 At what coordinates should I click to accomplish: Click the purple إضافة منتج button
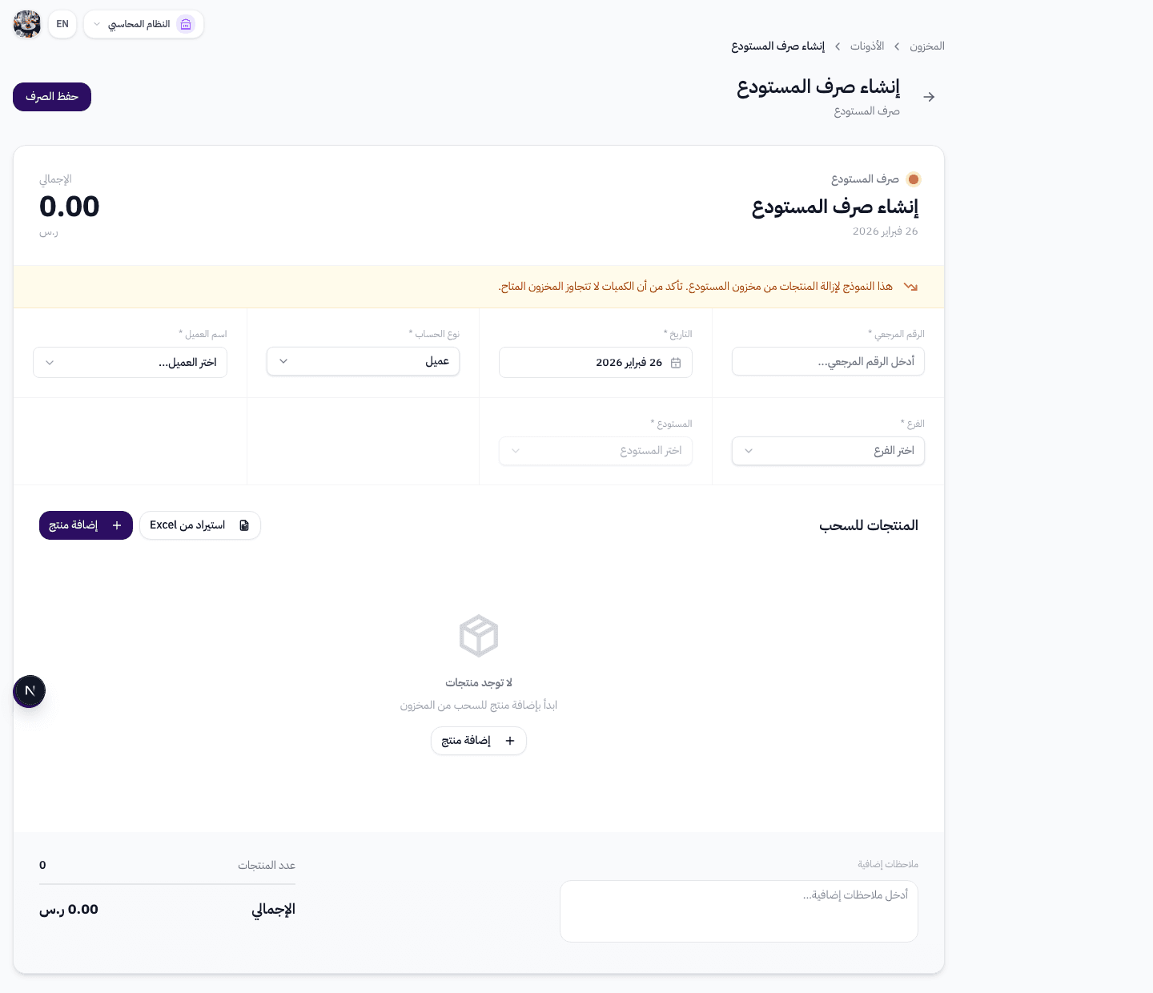coord(86,525)
